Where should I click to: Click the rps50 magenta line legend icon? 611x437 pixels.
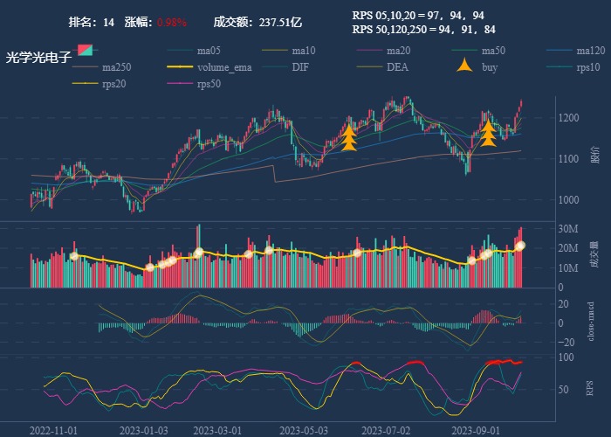coord(180,84)
